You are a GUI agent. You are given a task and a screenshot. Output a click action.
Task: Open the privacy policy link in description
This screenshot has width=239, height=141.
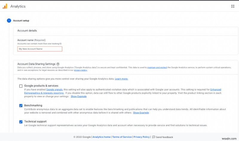click(81, 70)
